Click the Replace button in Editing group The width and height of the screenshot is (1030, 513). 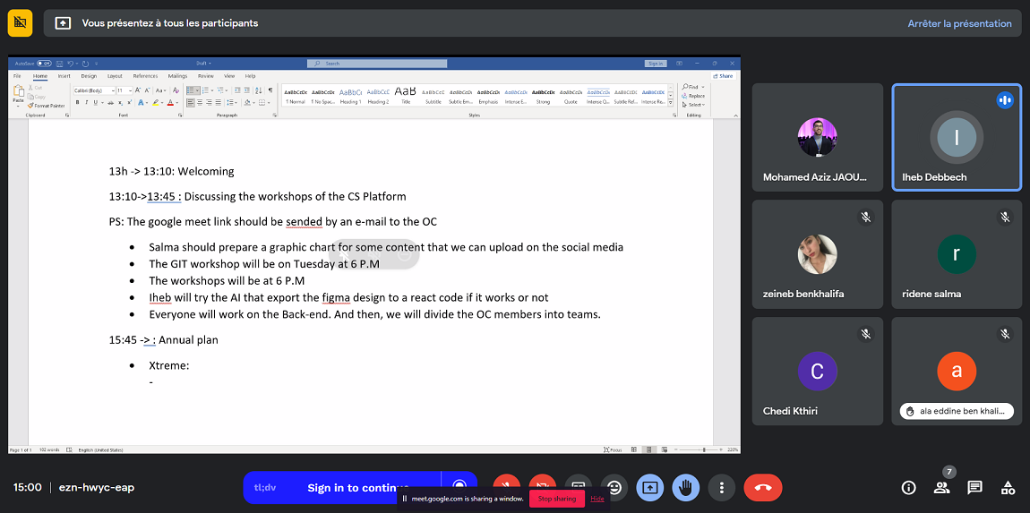[693, 96]
